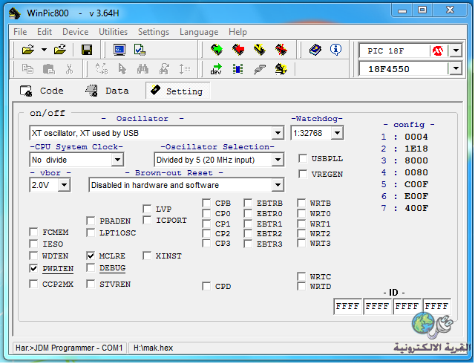This screenshot has width=475, height=364.
Task: Click the last ID field FFFF
Action: [x=436, y=306]
